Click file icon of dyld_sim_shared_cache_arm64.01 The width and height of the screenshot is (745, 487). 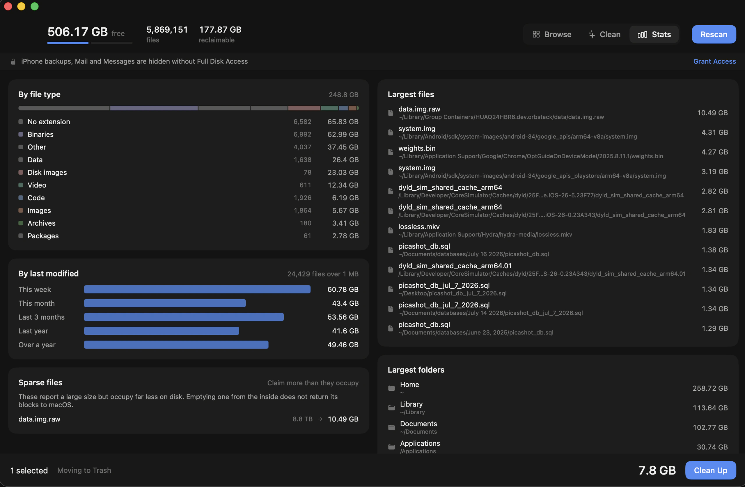(391, 270)
